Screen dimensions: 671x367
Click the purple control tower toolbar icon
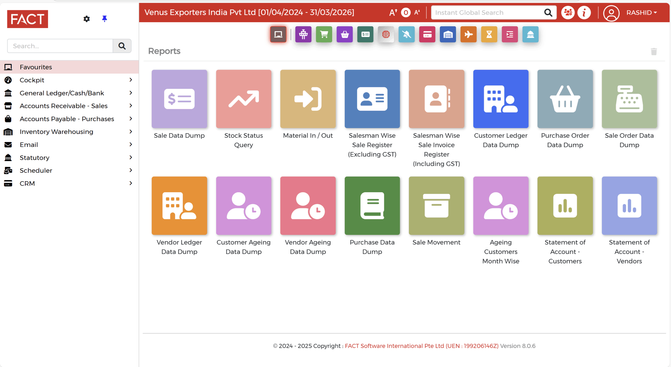pos(303,34)
